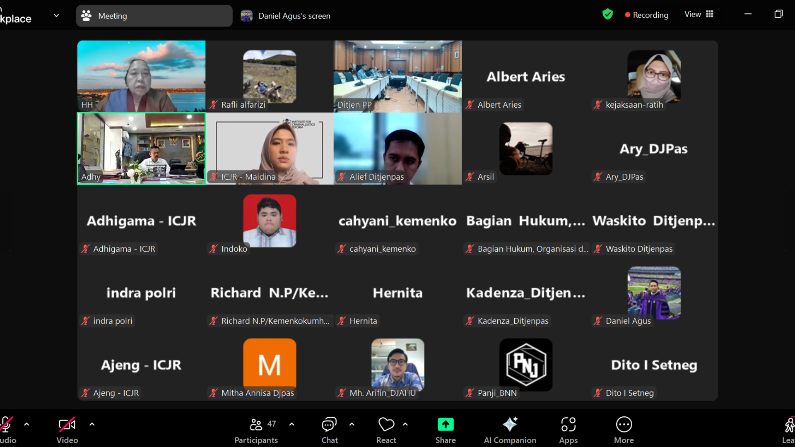Select the indra polri tile
The width and height of the screenshot is (795, 447).
pos(141,293)
